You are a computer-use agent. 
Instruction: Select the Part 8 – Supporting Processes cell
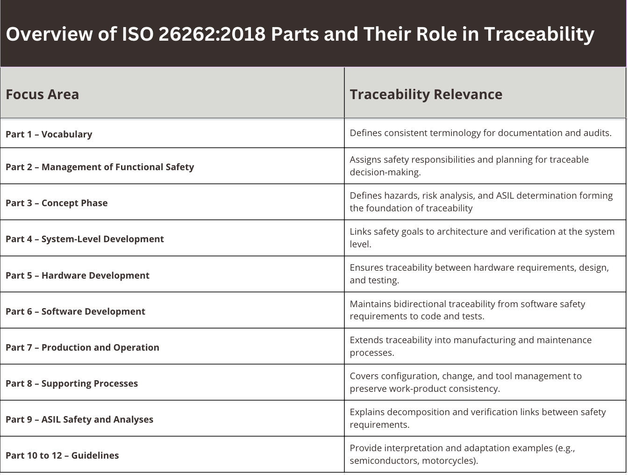click(72, 383)
